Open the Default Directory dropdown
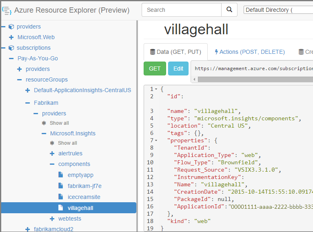This screenshot has height=232, width=313. 278,10
